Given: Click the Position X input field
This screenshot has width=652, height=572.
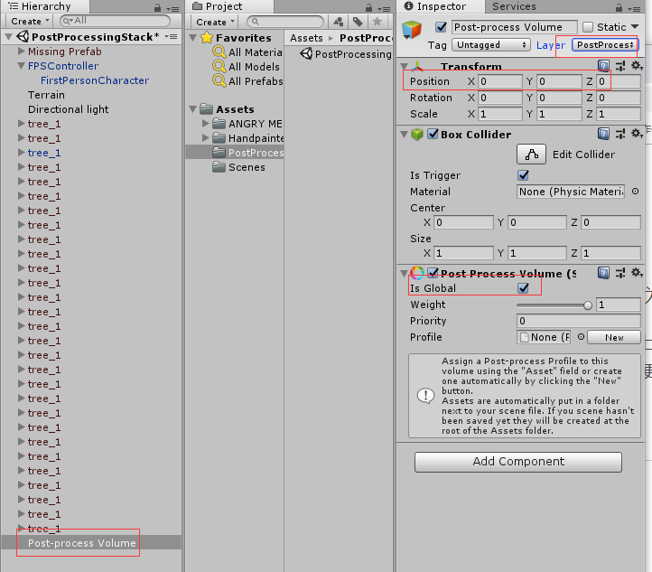Looking at the screenshot, I should tap(500, 81).
